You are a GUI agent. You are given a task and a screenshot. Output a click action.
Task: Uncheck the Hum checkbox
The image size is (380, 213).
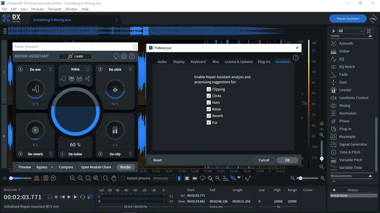(x=209, y=102)
